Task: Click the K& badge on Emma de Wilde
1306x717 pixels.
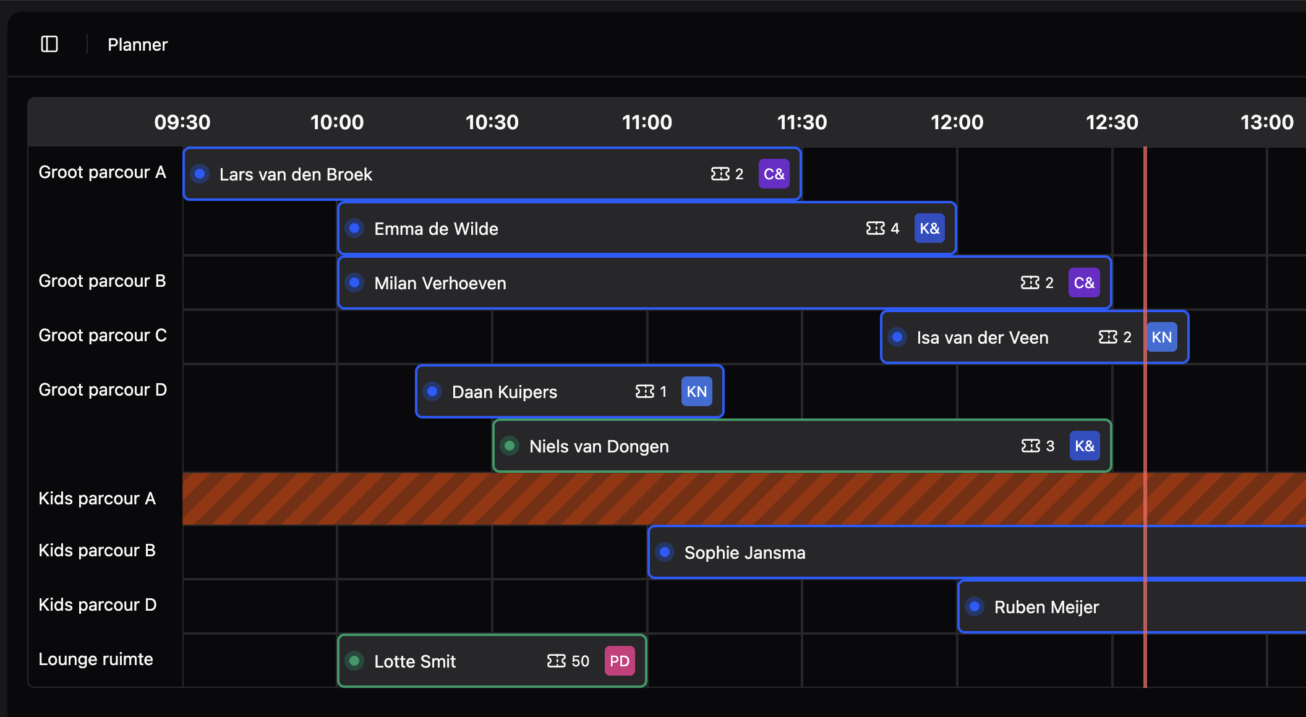Action: [x=929, y=229]
